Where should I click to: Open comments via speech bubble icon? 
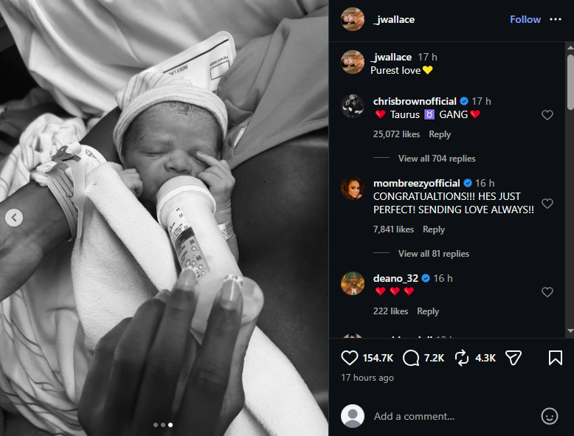point(412,358)
